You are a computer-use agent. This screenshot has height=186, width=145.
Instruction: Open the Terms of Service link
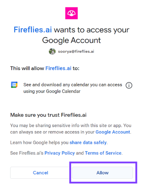pyautogui.click(x=103, y=153)
